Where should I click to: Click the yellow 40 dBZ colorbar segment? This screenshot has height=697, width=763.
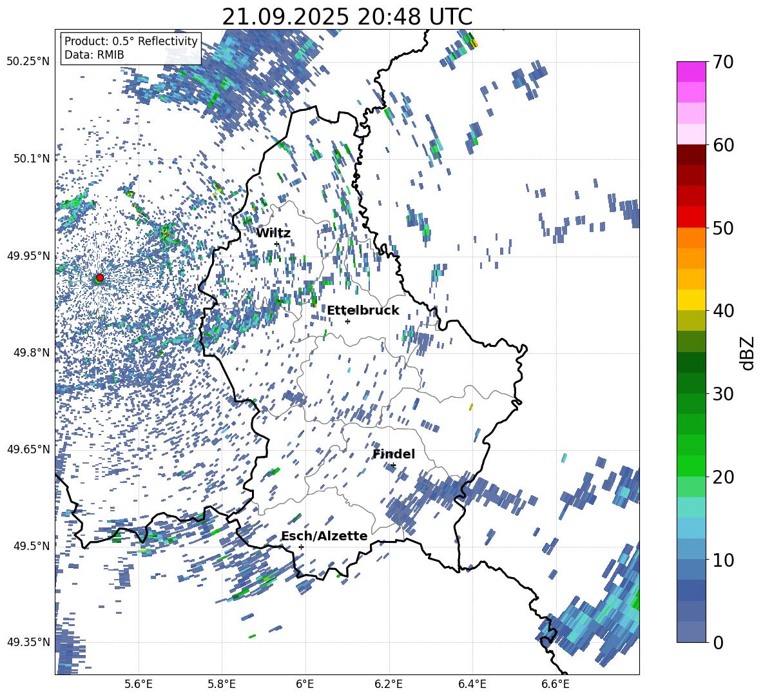click(x=691, y=300)
